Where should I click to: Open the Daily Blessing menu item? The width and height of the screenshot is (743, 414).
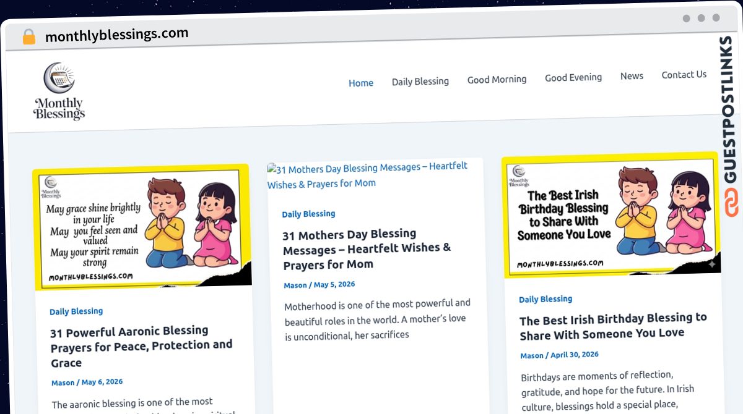(420, 81)
